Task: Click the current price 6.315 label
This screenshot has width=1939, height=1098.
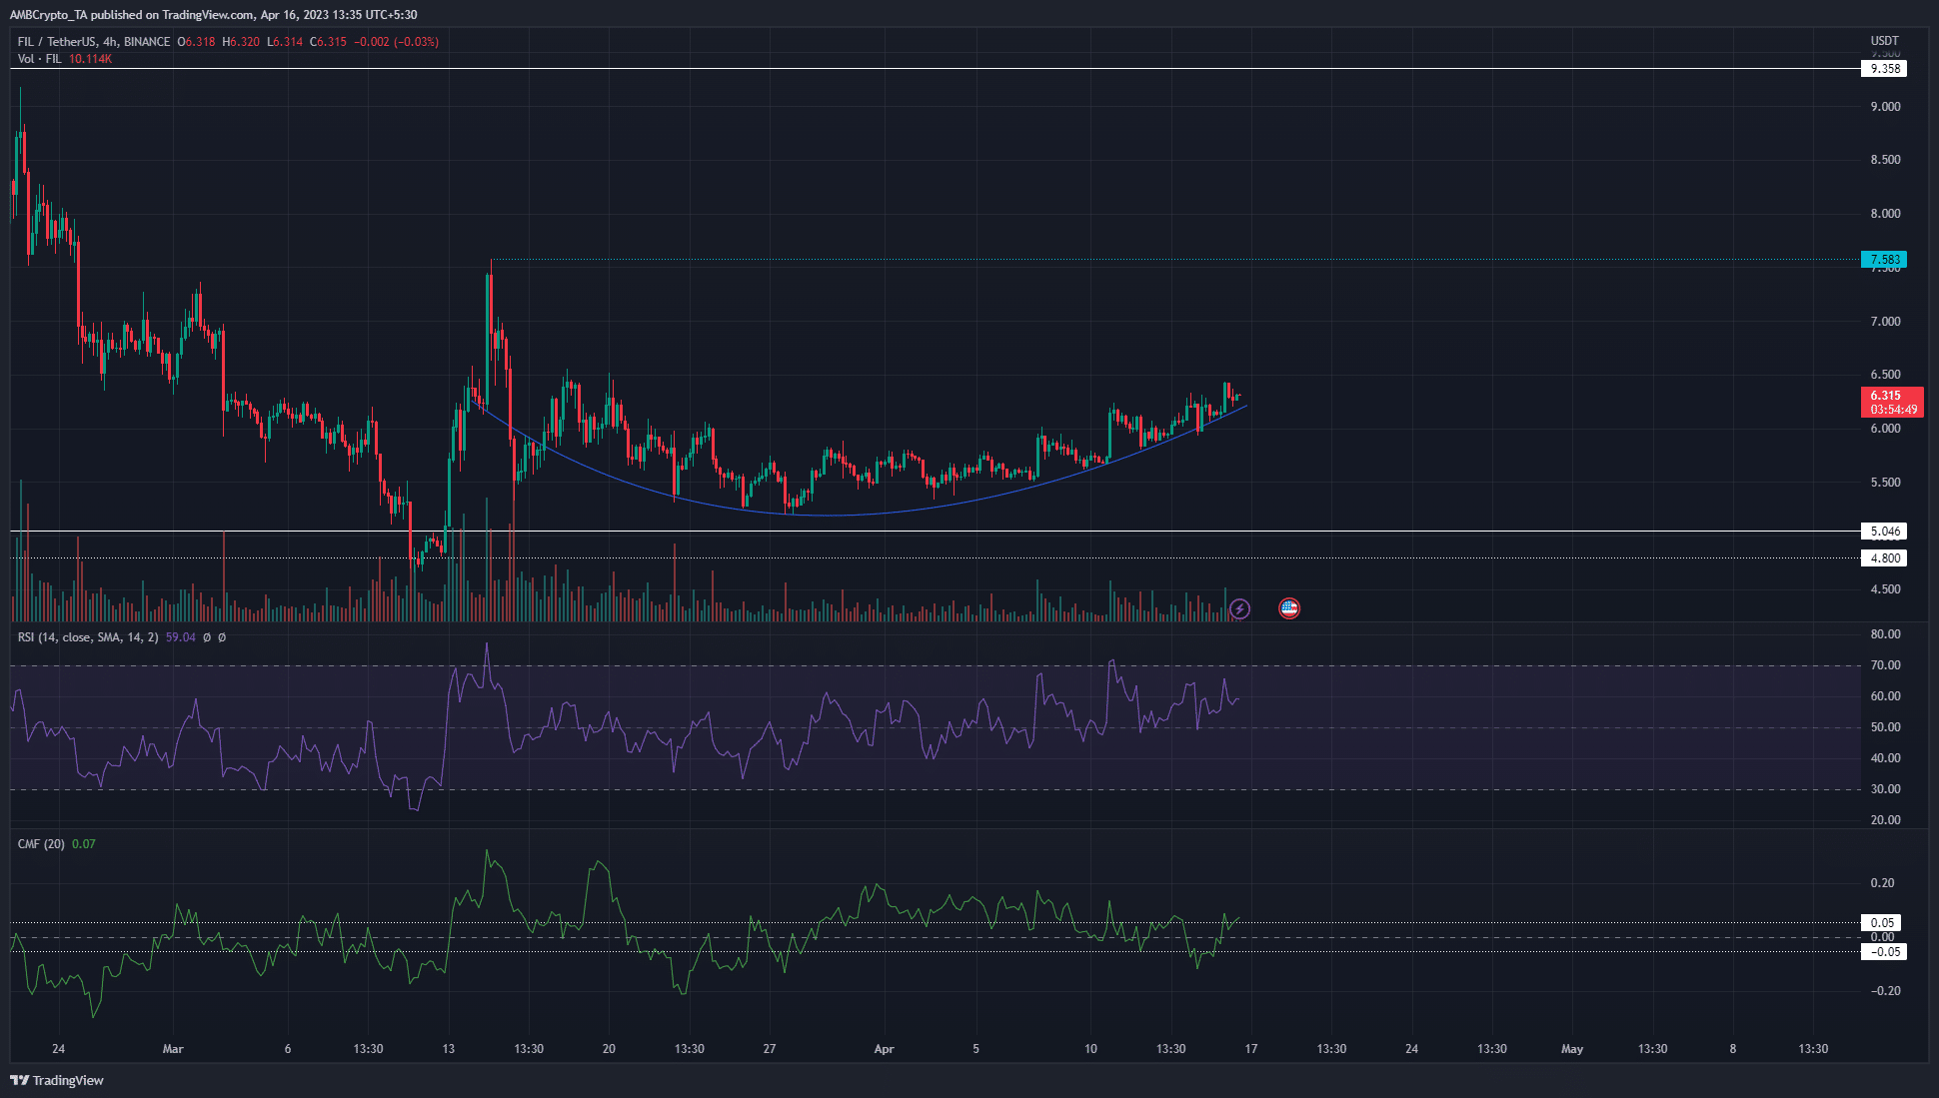Action: click(1891, 402)
